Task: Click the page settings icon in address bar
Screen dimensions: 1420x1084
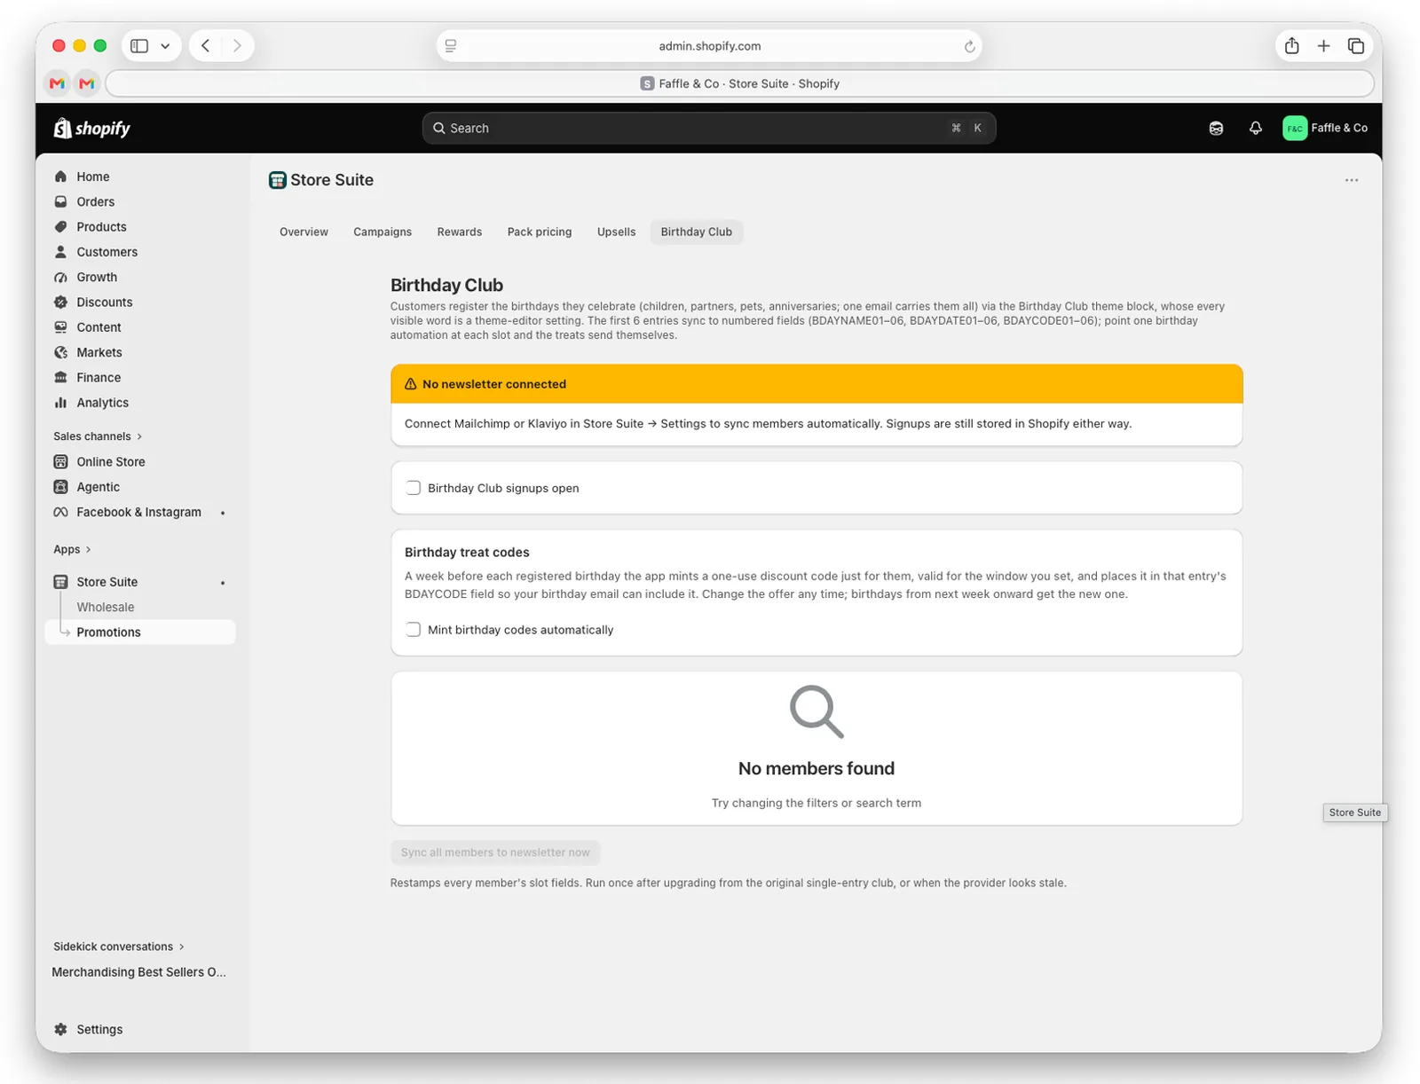Action: pyautogui.click(x=451, y=46)
